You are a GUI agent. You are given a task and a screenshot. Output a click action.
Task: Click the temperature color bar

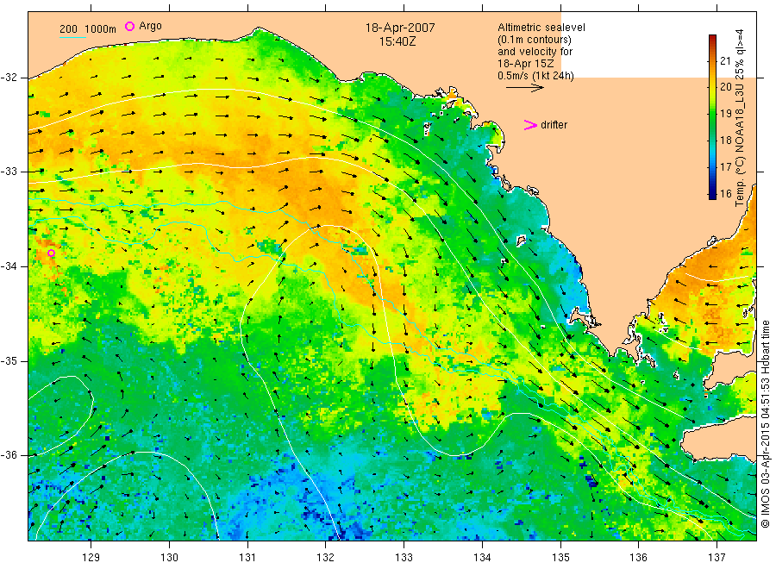coord(712,116)
